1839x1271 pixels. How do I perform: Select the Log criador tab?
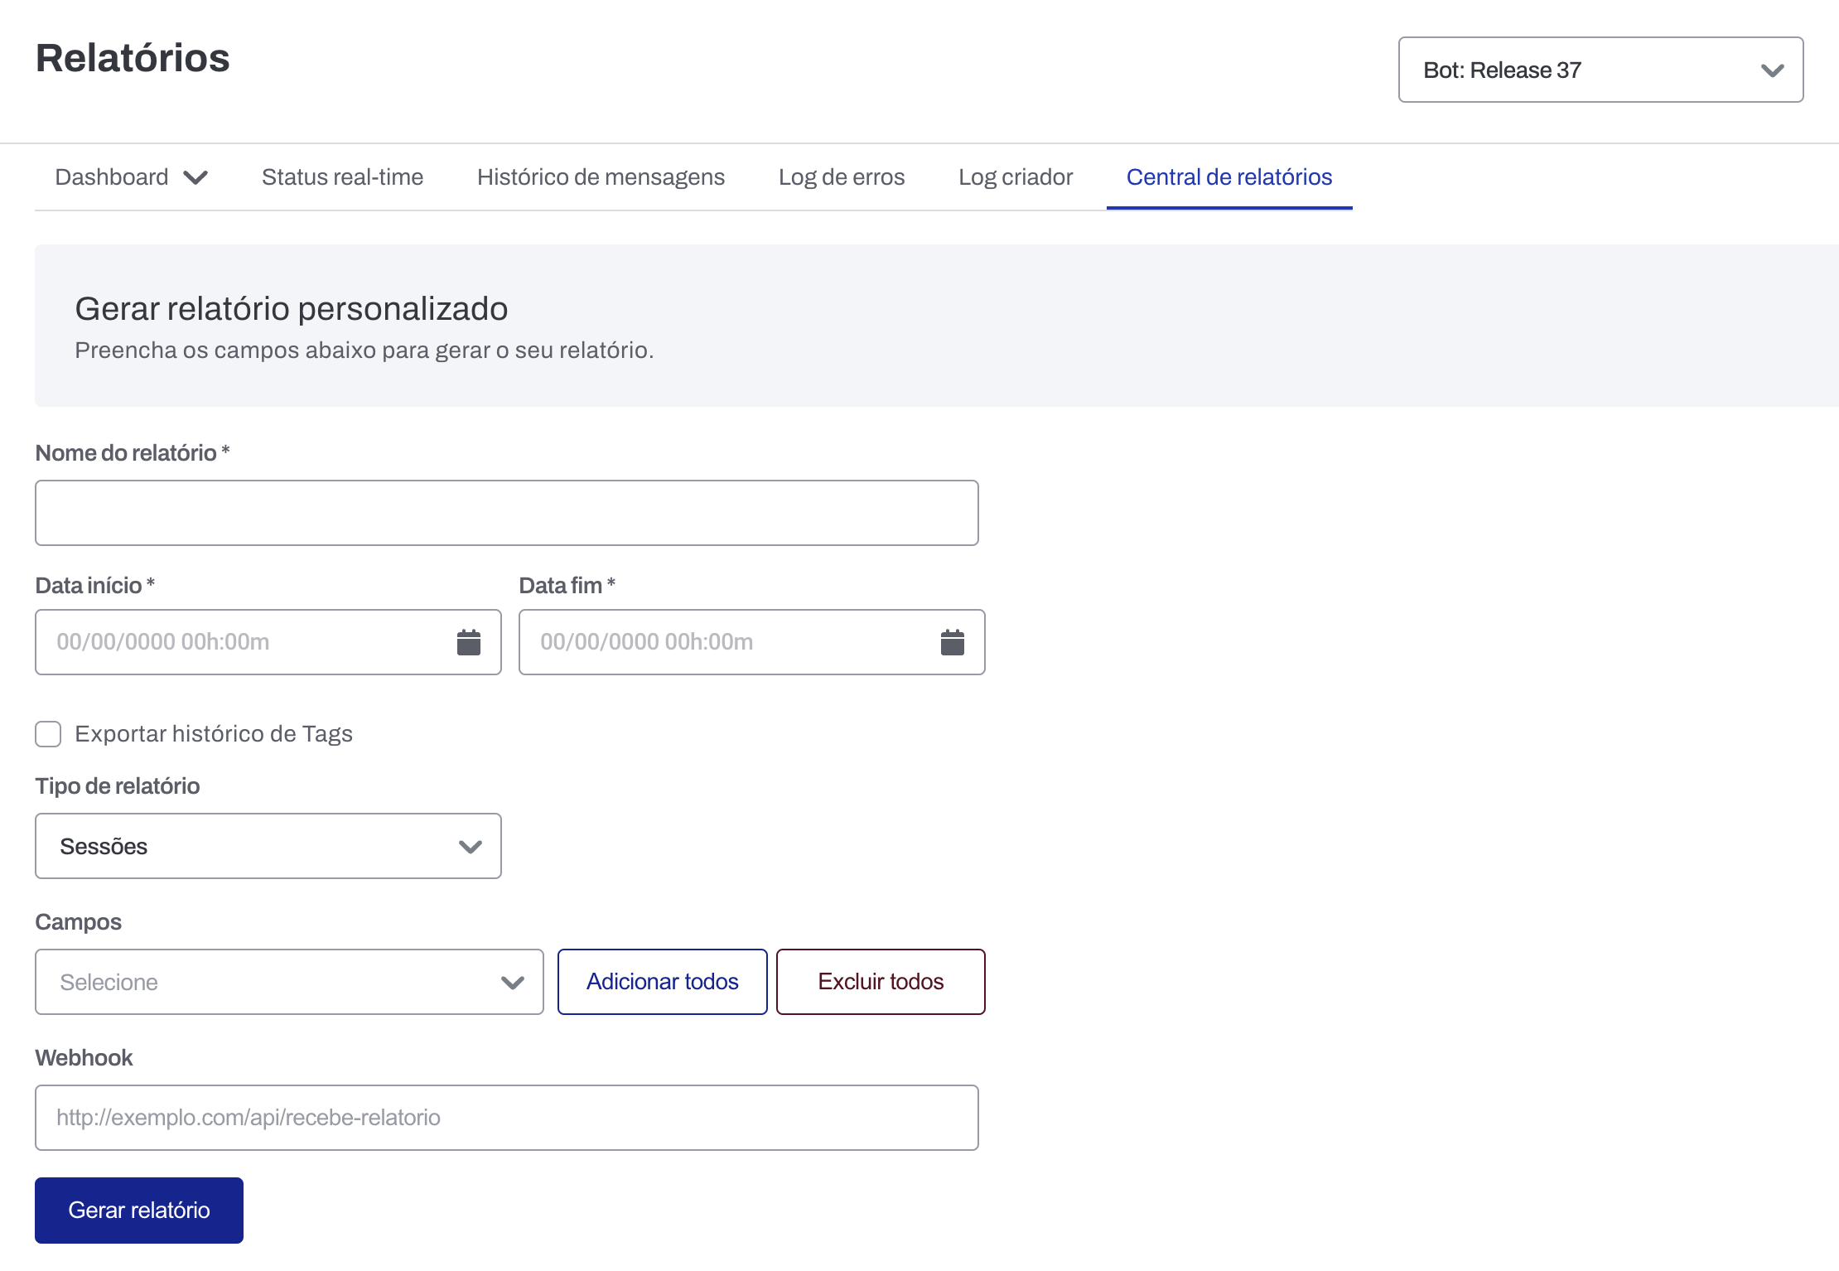click(1015, 177)
